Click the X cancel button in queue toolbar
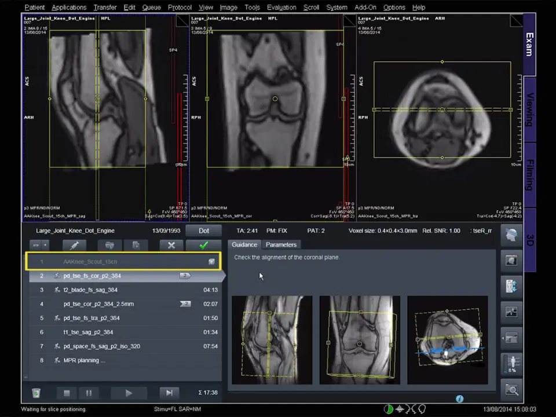 pyautogui.click(x=171, y=246)
